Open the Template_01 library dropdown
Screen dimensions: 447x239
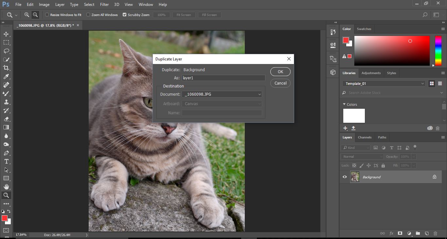coord(384,84)
